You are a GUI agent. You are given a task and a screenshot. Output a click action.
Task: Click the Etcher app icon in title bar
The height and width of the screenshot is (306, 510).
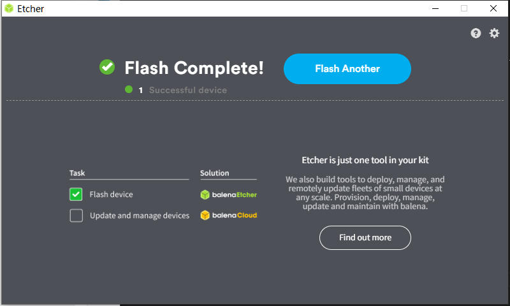[x=9, y=8]
